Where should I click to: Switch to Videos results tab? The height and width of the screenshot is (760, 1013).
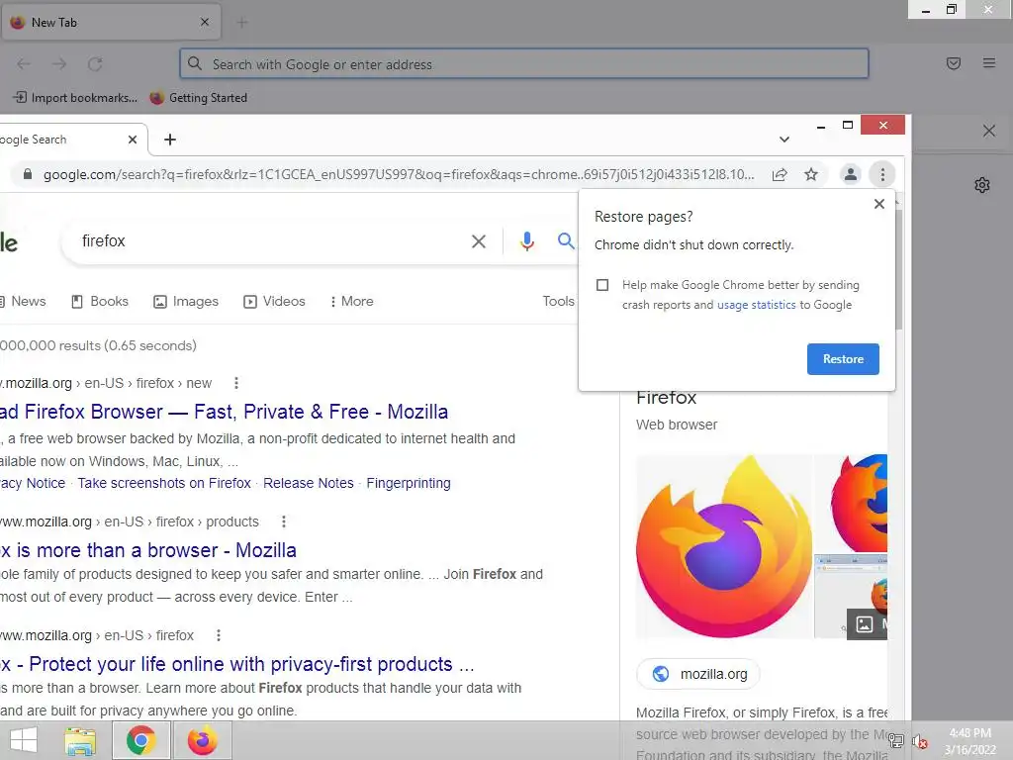274,301
